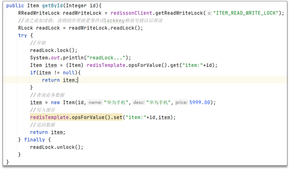Image resolution: width=290 pixels, height=170 pixels.
Task: Click the s: parameter hint before ITEM_READ_WRITE_LOCK
Action: (x=209, y=13)
